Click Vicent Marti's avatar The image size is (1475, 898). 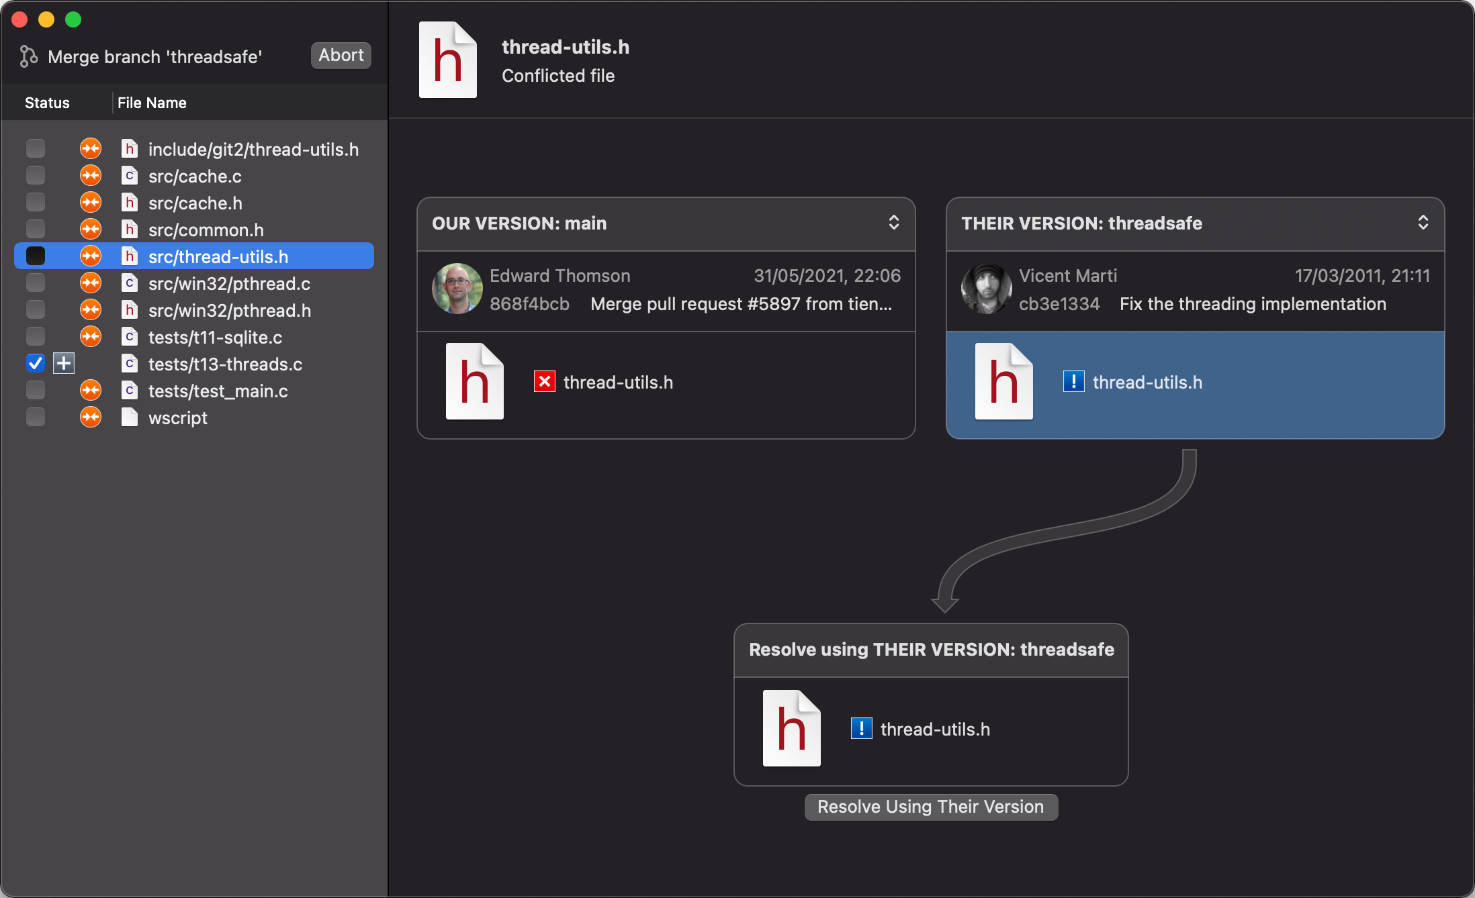(x=987, y=289)
